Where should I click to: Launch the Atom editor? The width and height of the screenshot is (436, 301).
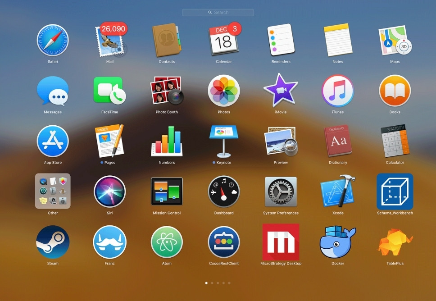(167, 242)
